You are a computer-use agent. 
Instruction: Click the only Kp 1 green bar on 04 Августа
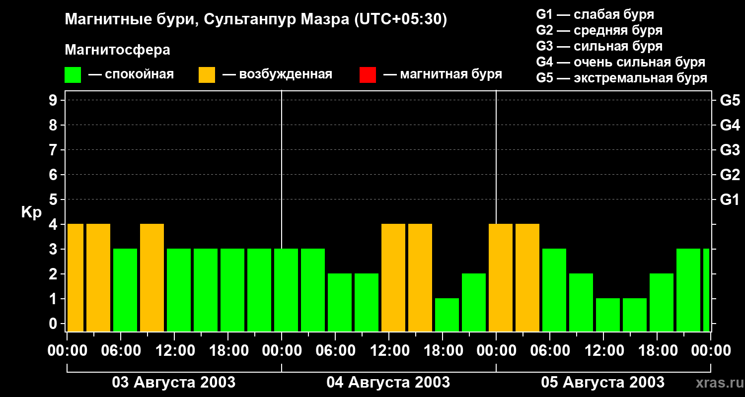(447, 315)
